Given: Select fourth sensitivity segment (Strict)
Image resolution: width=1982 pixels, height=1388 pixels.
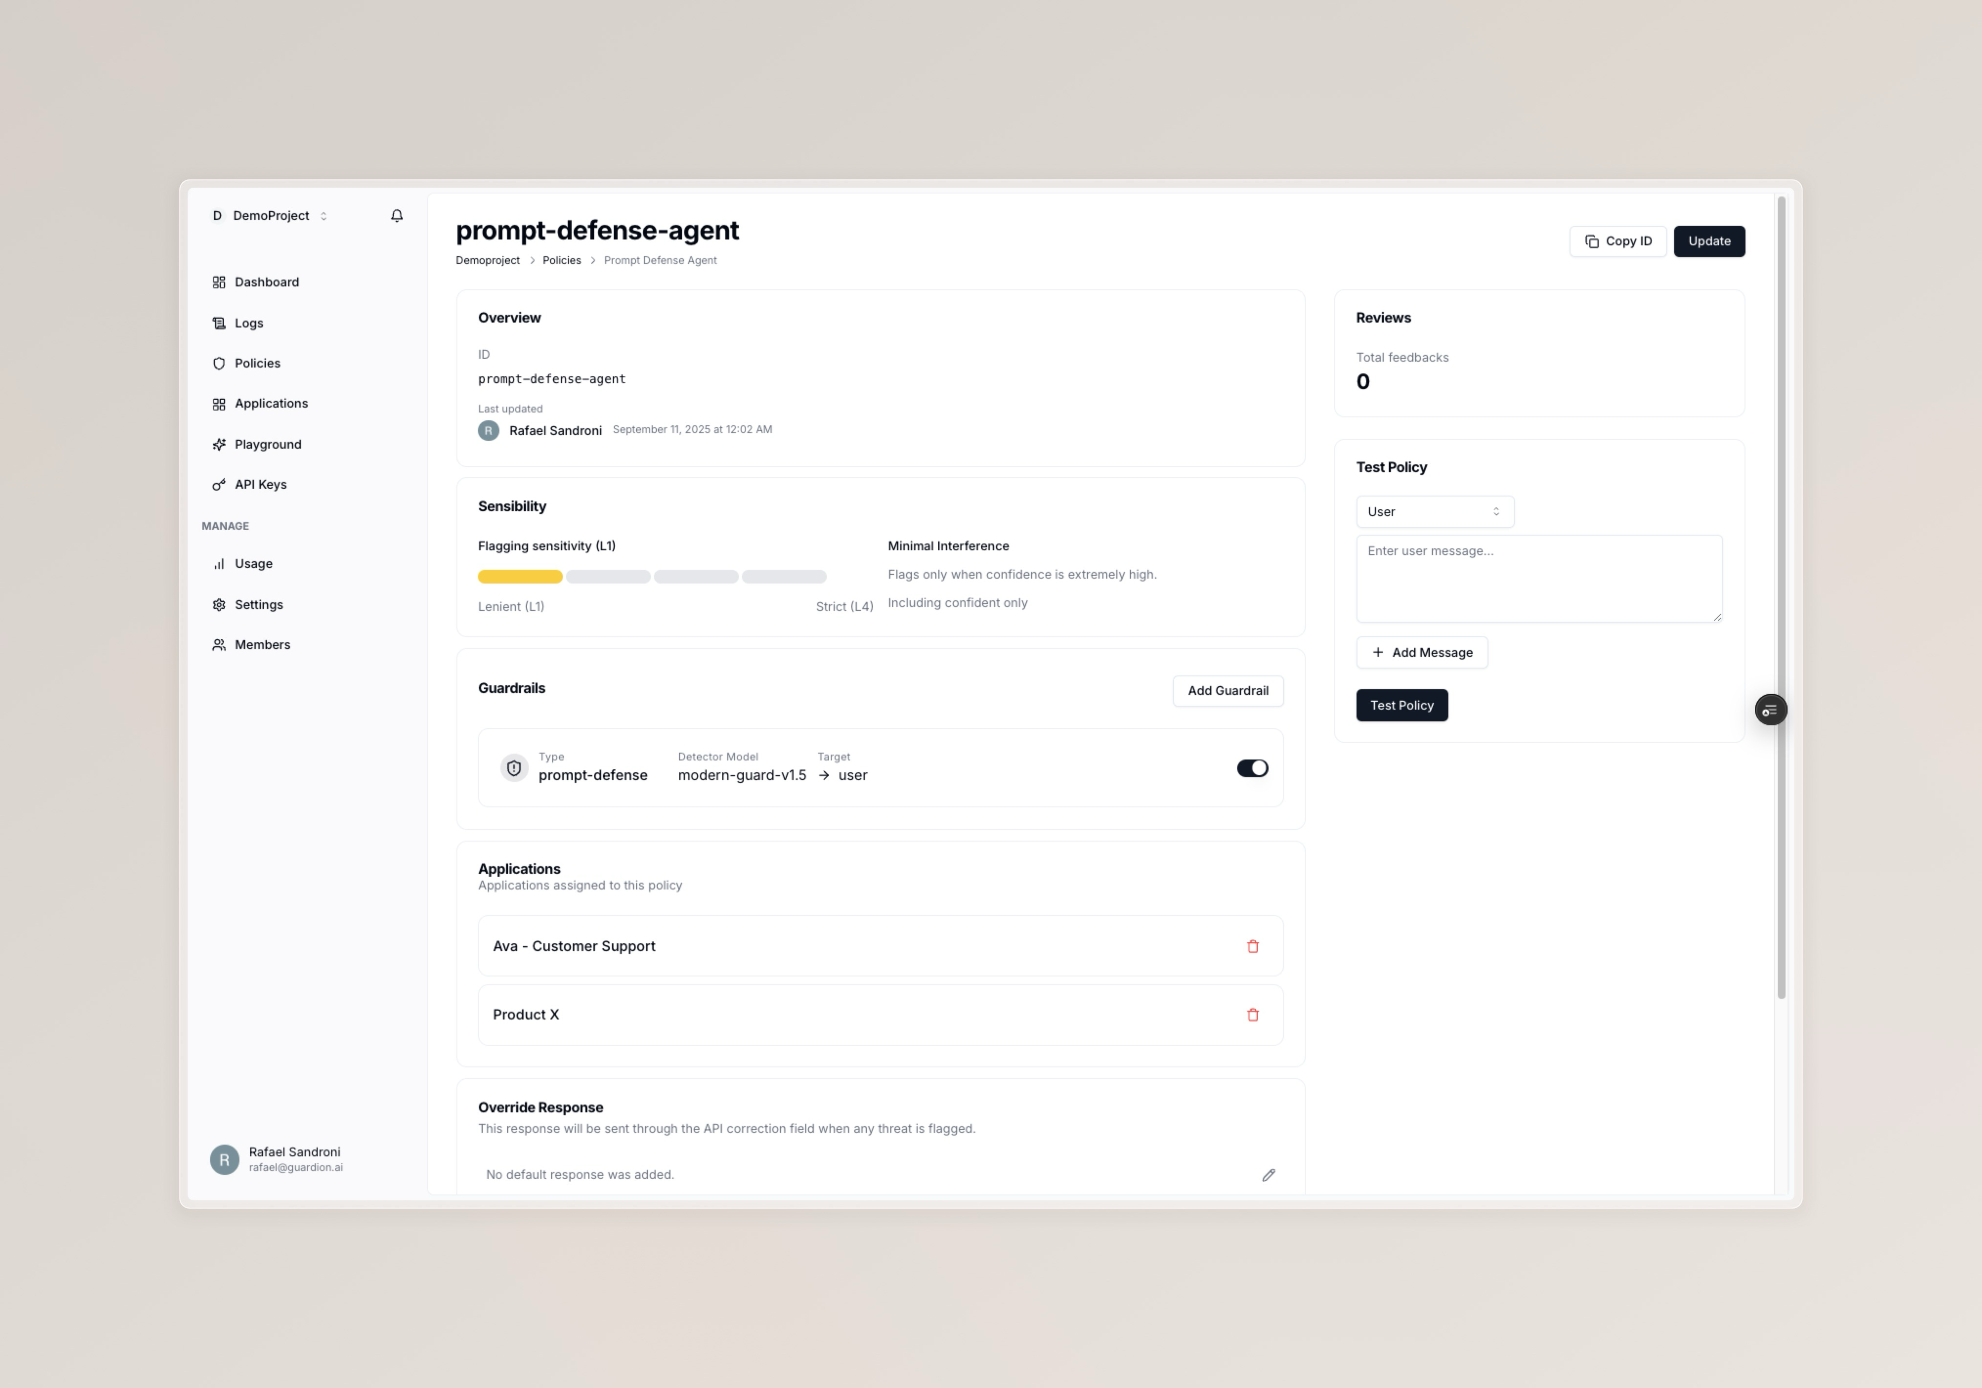Looking at the screenshot, I should (x=784, y=577).
